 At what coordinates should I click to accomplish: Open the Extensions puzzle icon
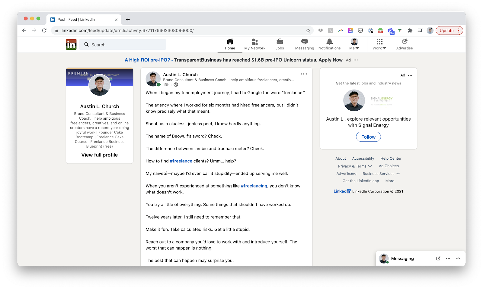(410, 30)
